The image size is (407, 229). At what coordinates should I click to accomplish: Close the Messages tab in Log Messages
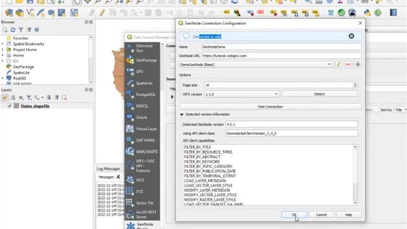118,177
